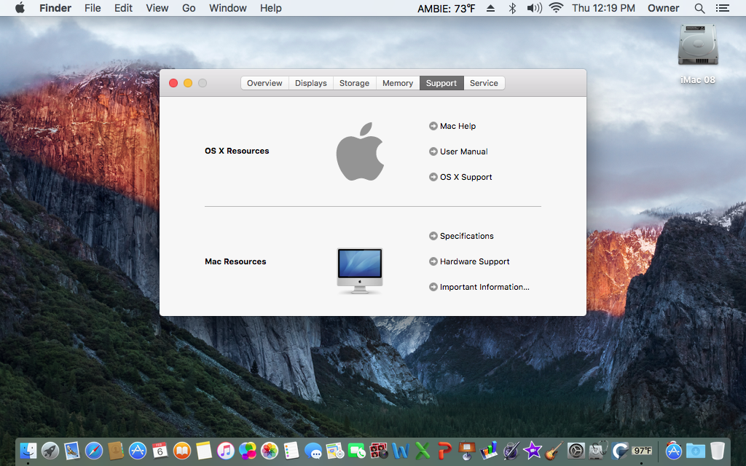Open iMac 08 hard drive on desktop
The height and width of the screenshot is (466, 746).
coord(698,45)
